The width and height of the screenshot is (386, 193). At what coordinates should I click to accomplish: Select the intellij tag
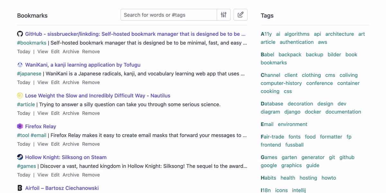[x=299, y=190]
